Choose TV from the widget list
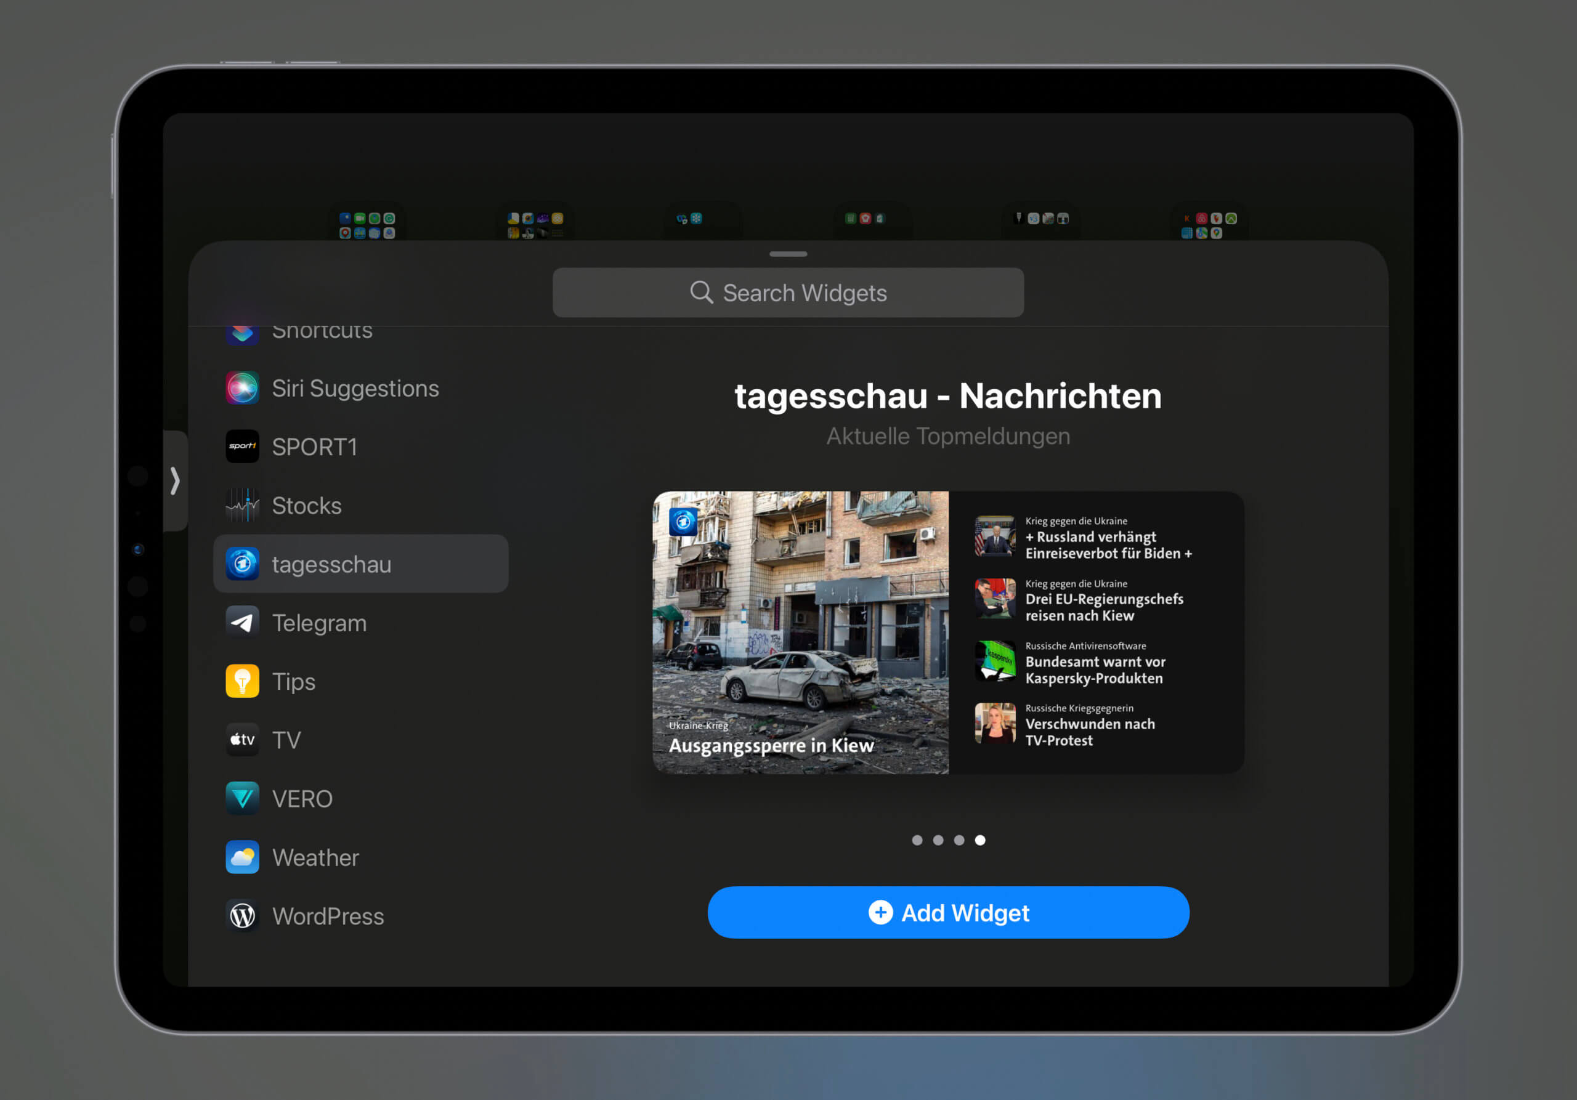 tap(360, 740)
